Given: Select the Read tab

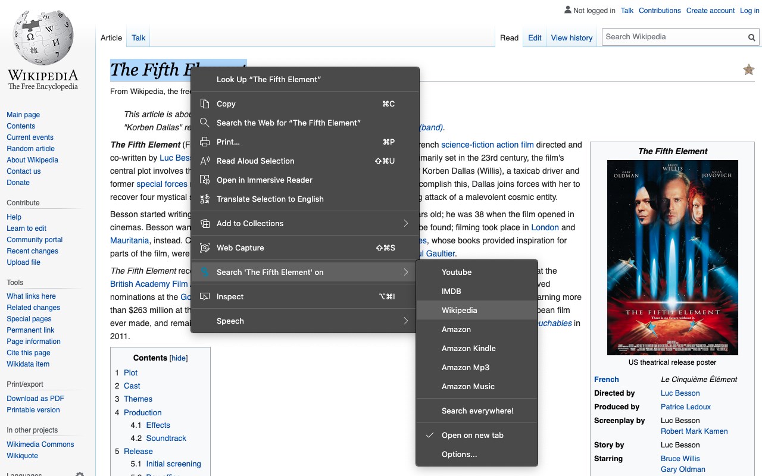Looking at the screenshot, I should coord(509,37).
